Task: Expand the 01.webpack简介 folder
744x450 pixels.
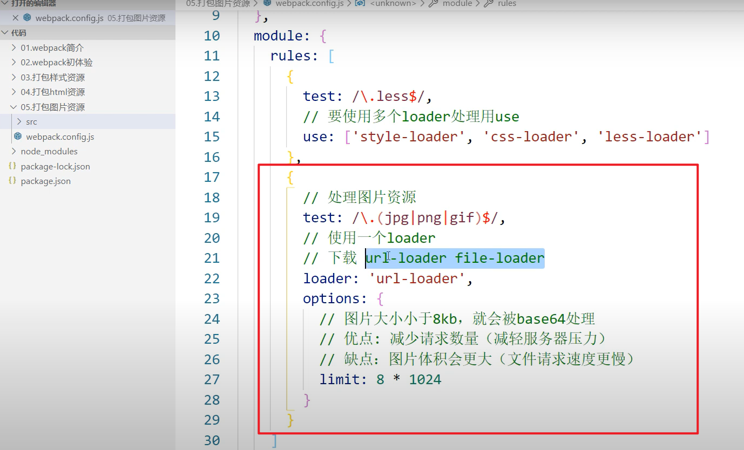Action: 14,47
